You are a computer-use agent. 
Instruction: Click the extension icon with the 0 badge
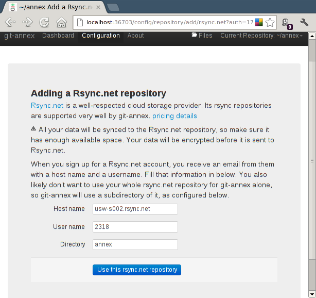[x=287, y=23]
